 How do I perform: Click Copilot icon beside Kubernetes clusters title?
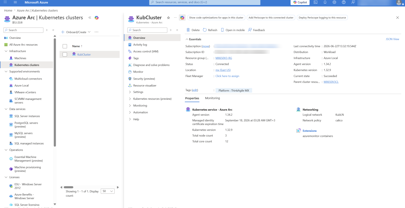tap(97, 18)
